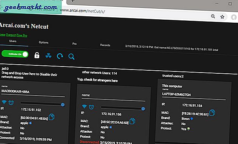Adjust the speed slider on 172.16.91.156 card
Screen dimensions: 238x144
(123, 108)
